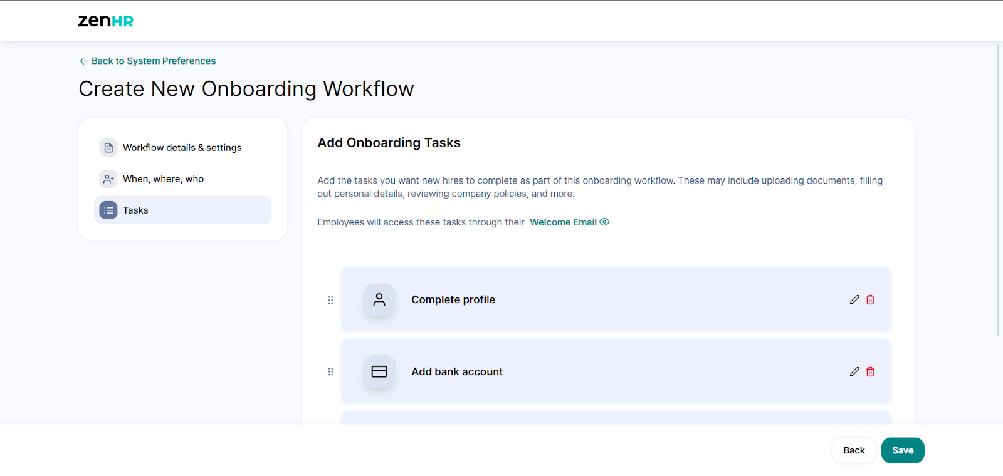Click the add-person icon beside When, where, who
This screenshot has height=476, width=1003.
click(x=108, y=178)
